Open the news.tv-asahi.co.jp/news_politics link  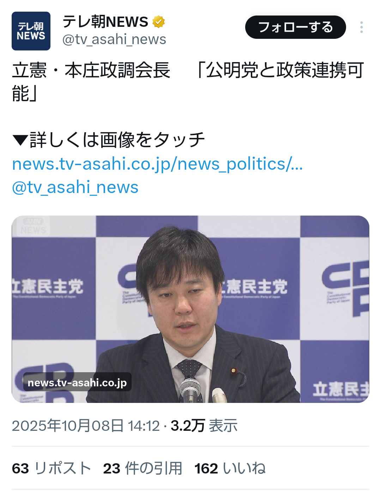tap(157, 164)
